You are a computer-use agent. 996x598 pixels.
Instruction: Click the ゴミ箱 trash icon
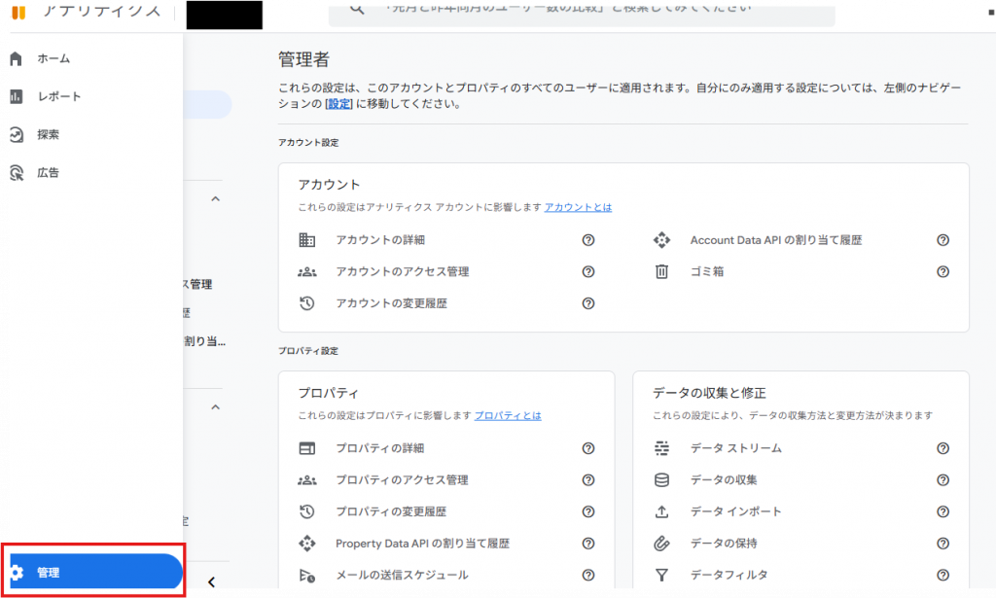[661, 272]
